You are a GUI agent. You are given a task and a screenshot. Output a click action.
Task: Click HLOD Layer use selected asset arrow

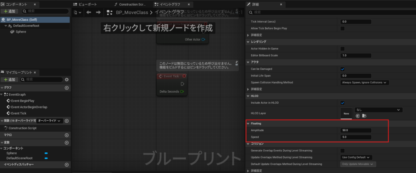pos(358,116)
